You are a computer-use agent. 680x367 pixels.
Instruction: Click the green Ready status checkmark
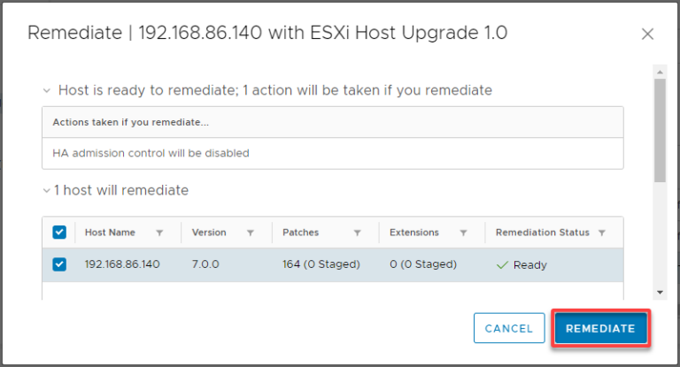502,264
